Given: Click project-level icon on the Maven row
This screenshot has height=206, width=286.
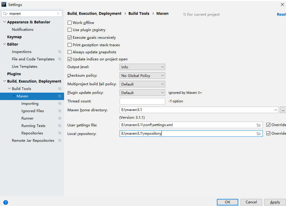Looking at the screenshot, I should pos(60,96).
